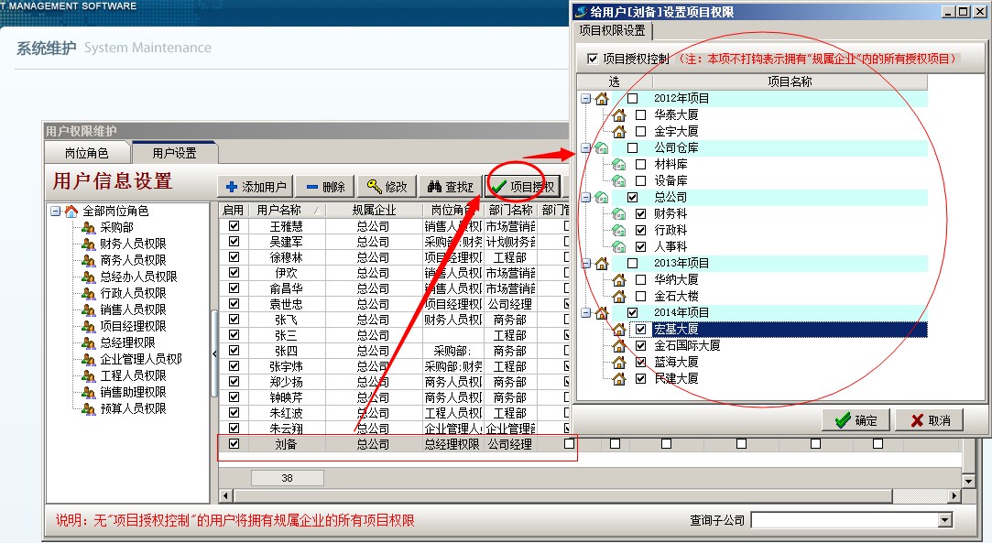This screenshot has width=992, height=543.
Task: Click the house icon next to 金石大楼
Action: (618, 297)
